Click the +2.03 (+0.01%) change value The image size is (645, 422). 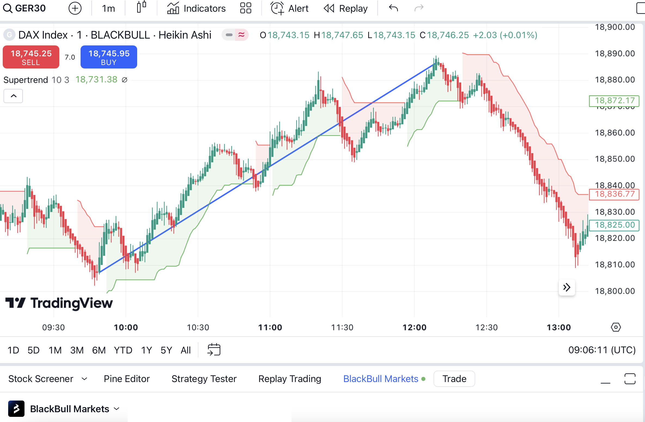505,35
